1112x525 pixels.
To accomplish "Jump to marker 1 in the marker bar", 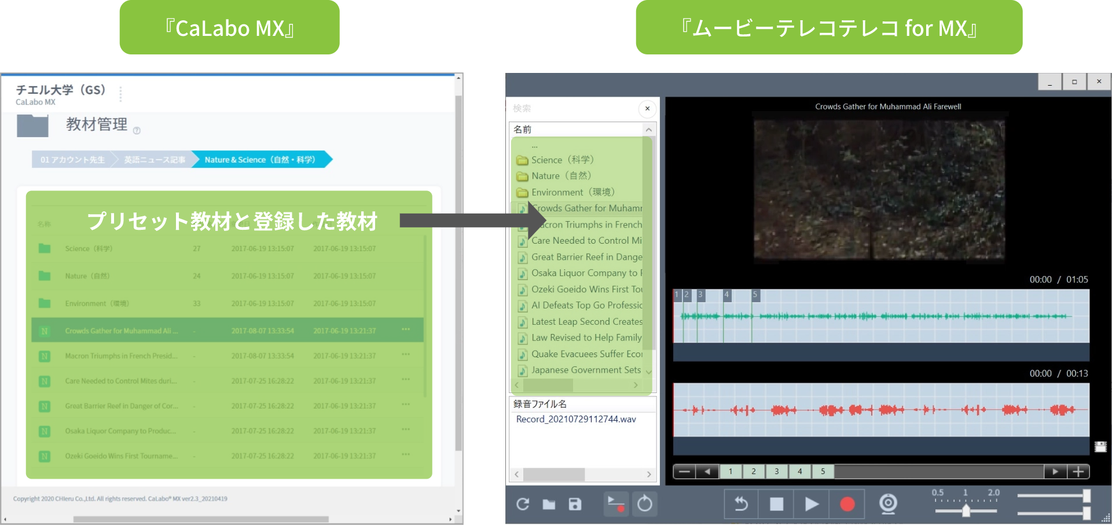I will 731,472.
